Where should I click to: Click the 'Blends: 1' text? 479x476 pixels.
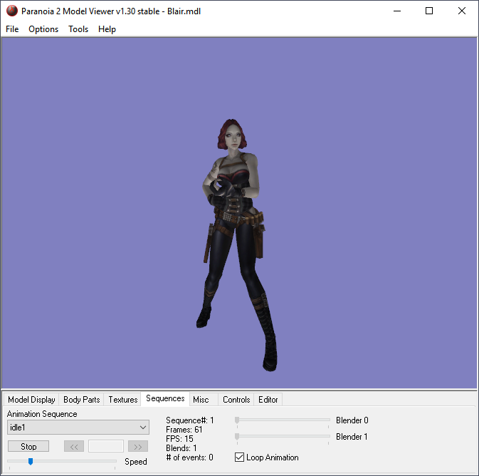pyautogui.click(x=181, y=448)
